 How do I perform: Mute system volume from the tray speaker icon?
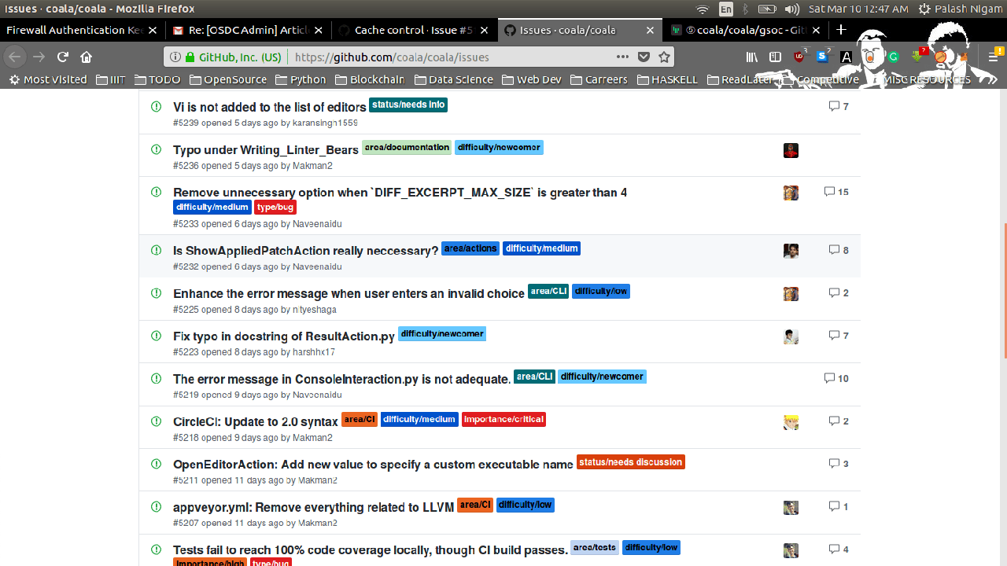coord(791,9)
